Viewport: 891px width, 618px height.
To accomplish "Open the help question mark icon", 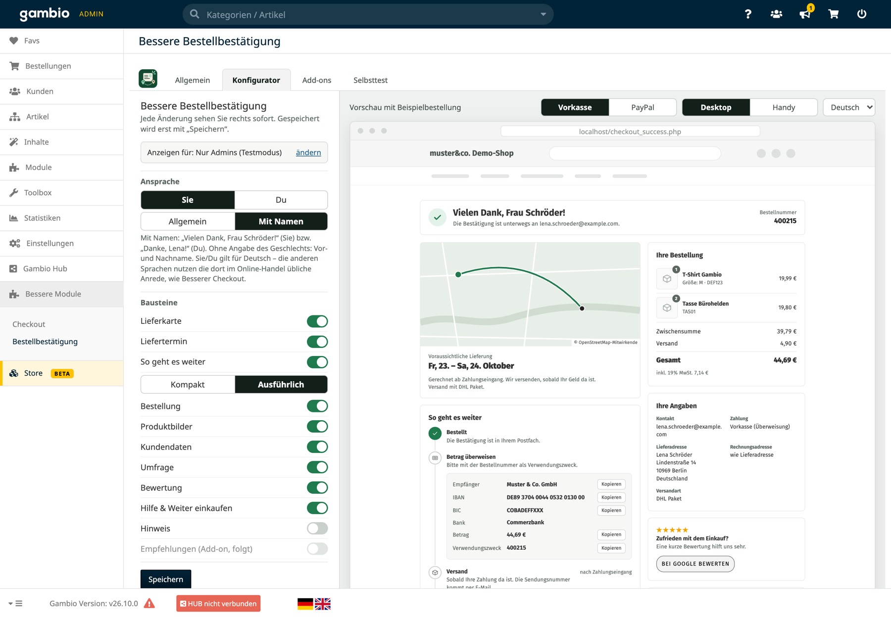I will click(x=748, y=14).
